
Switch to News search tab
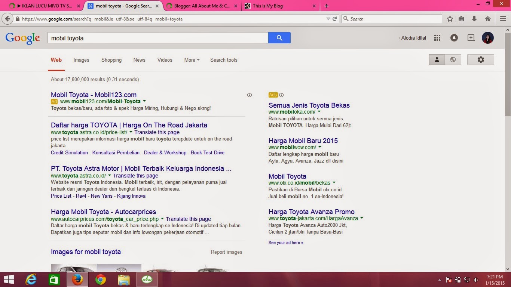(x=139, y=60)
